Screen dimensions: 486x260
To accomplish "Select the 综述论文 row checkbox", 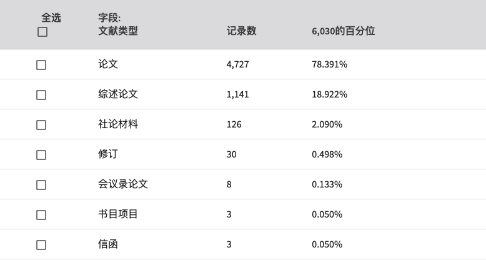I will coord(41,95).
